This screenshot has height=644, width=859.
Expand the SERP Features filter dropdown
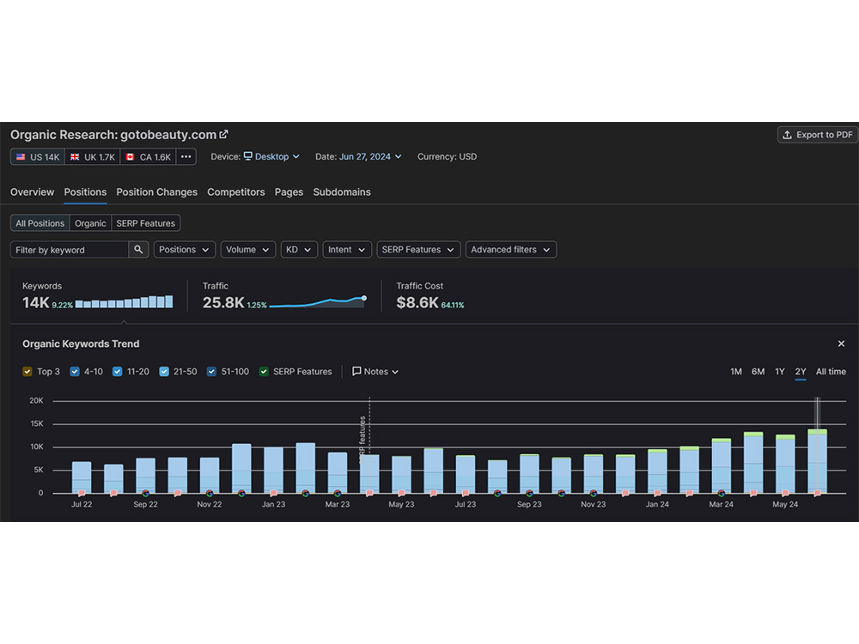[x=418, y=250]
